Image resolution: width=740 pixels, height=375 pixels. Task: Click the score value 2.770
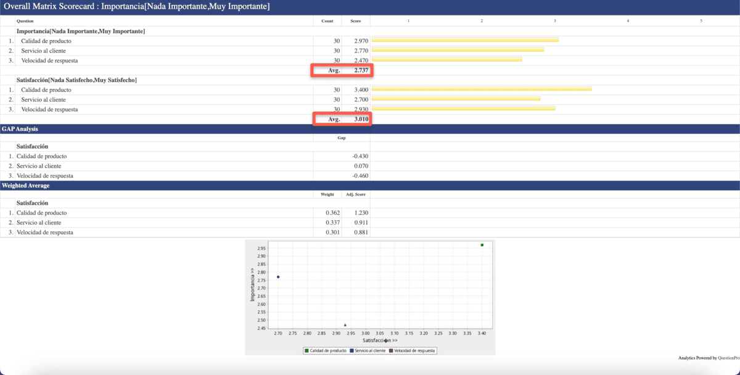coord(361,51)
